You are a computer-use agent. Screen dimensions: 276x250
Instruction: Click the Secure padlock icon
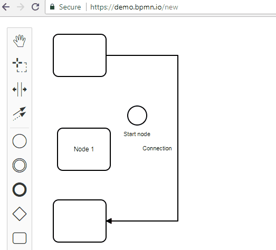pyautogui.click(x=52, y=7)
